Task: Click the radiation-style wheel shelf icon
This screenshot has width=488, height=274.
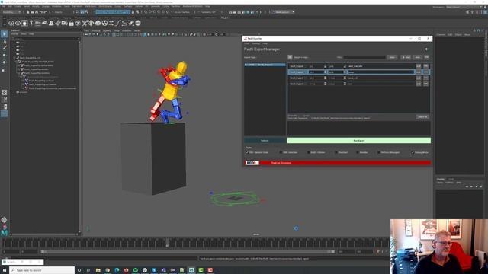Action: tap(104, 24)
